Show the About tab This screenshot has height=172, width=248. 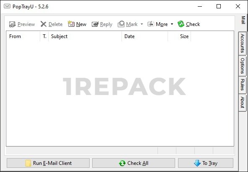[242, 103]
